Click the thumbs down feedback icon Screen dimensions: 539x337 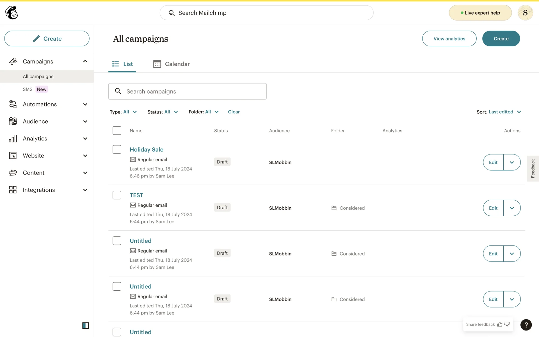click(507, 324)
